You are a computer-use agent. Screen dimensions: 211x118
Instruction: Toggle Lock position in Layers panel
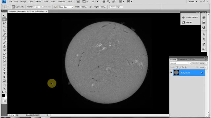(183, 68)
